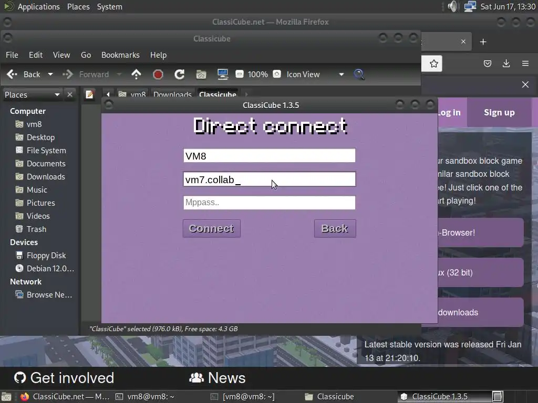Select the vm8 path bar segment
This screenshot has width=538, height=403.
(x=132, y=94)
